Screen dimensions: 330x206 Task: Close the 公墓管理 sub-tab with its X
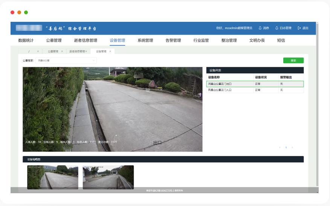tap(62, 51)
